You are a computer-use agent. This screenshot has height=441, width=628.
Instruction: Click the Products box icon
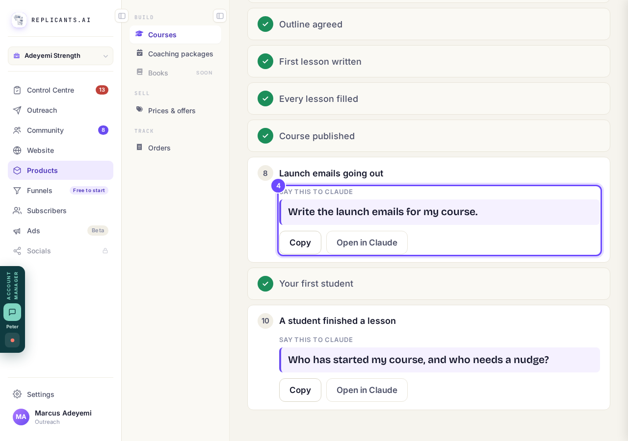[17, 171]
